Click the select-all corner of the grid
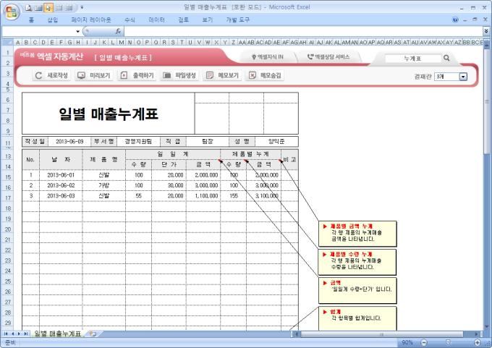Viewport: 492px width, 348px height. tap(7, 42)
